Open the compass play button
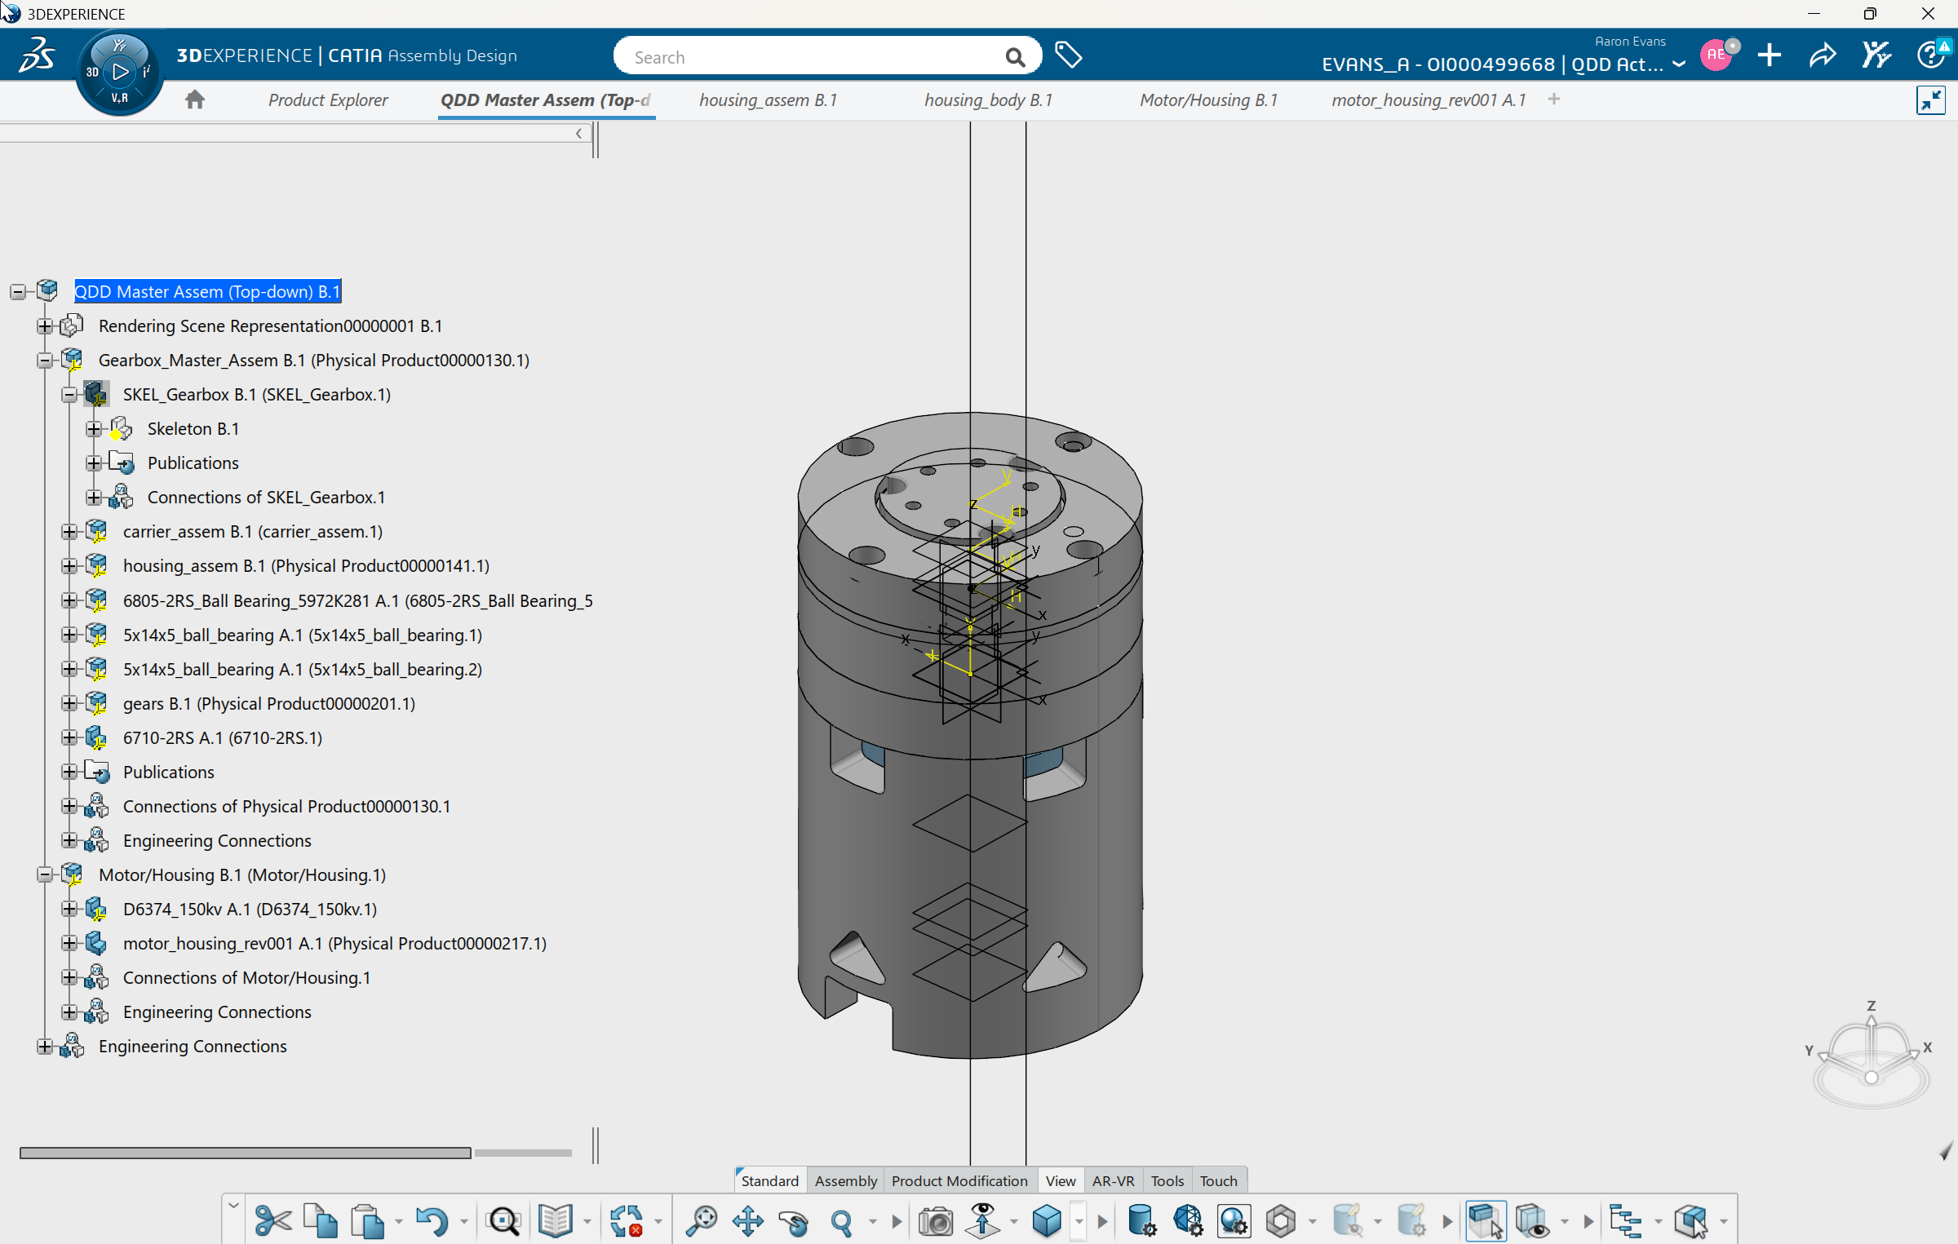 [x=120, y=72]
